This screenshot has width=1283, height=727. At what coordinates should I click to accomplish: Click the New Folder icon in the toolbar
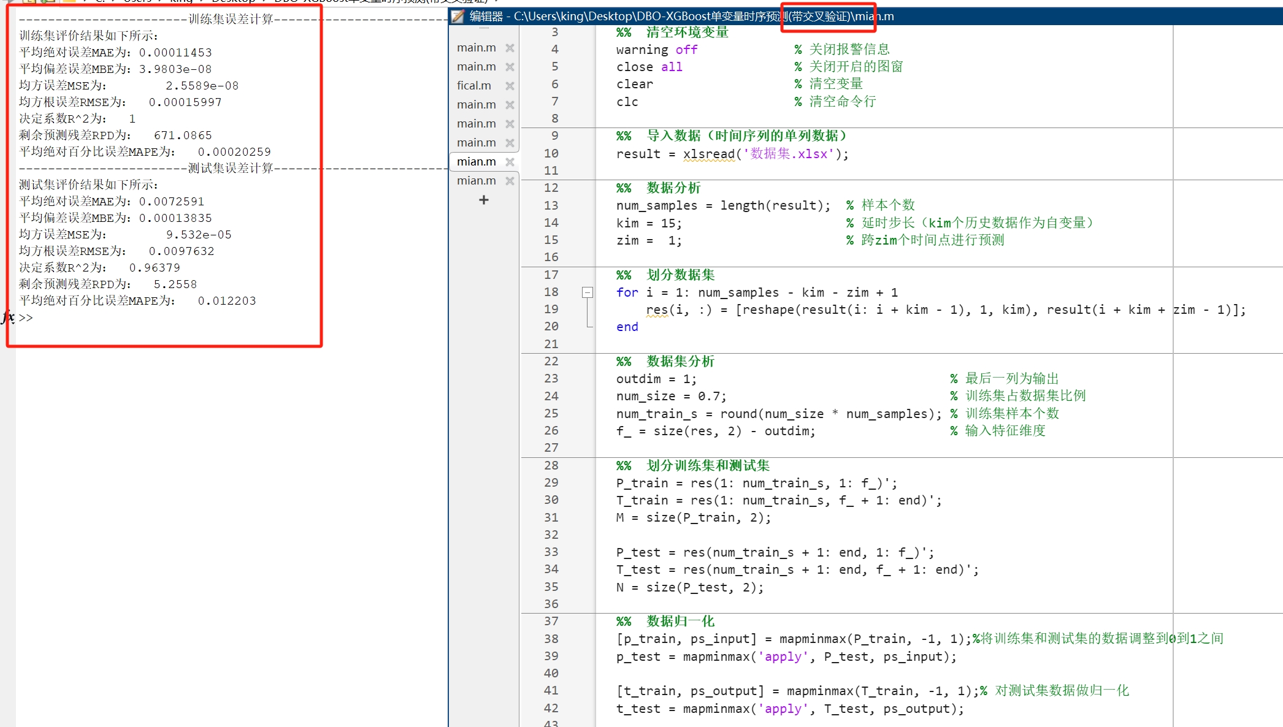click(29, 2)
